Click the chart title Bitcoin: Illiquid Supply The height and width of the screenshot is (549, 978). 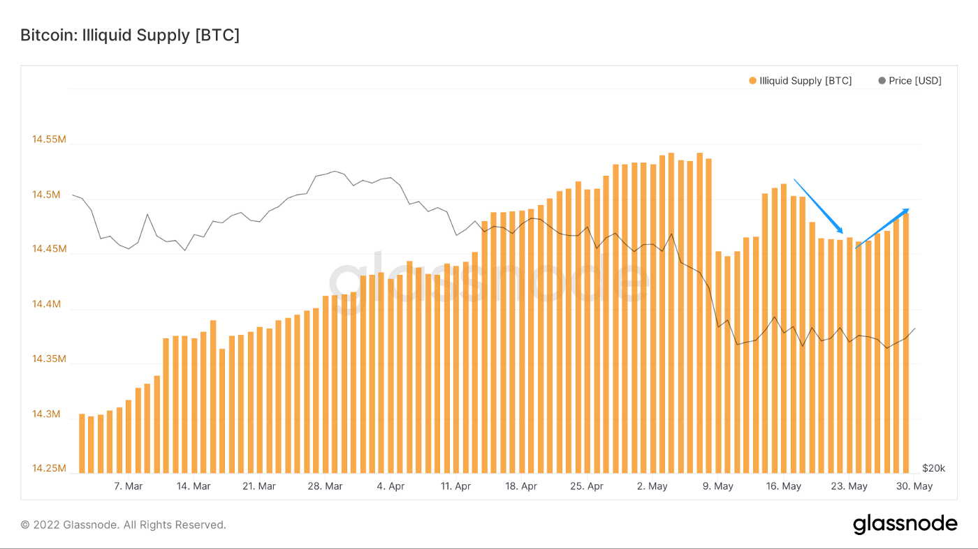click(130, 36)
